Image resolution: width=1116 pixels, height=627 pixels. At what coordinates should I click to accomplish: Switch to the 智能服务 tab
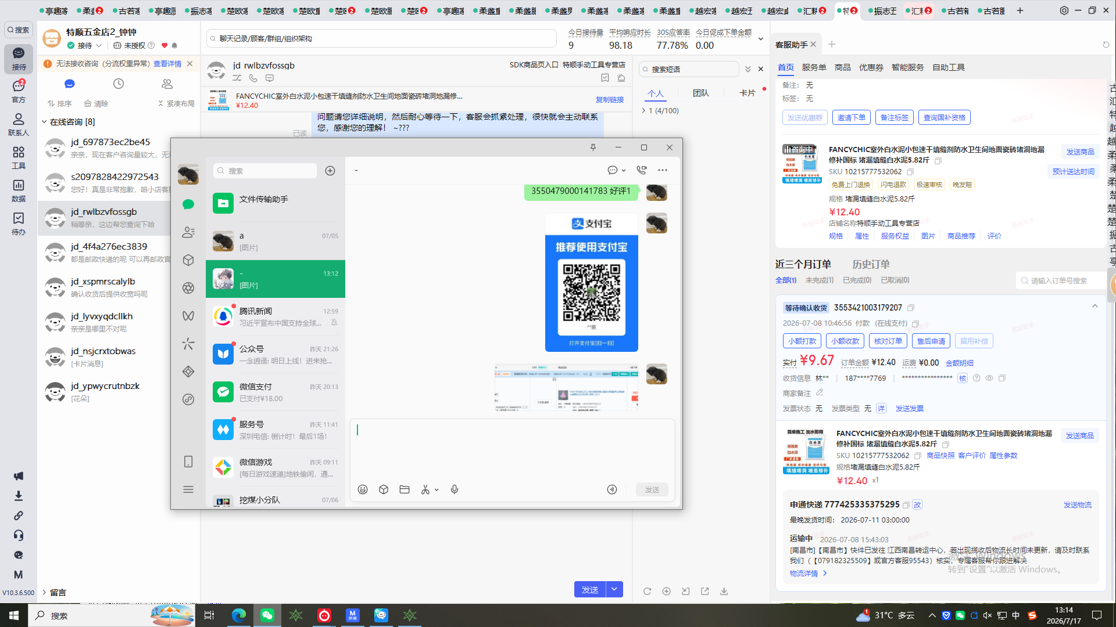(907, 67)
